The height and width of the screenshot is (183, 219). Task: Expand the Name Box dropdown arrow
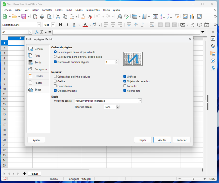click(30, 32)
